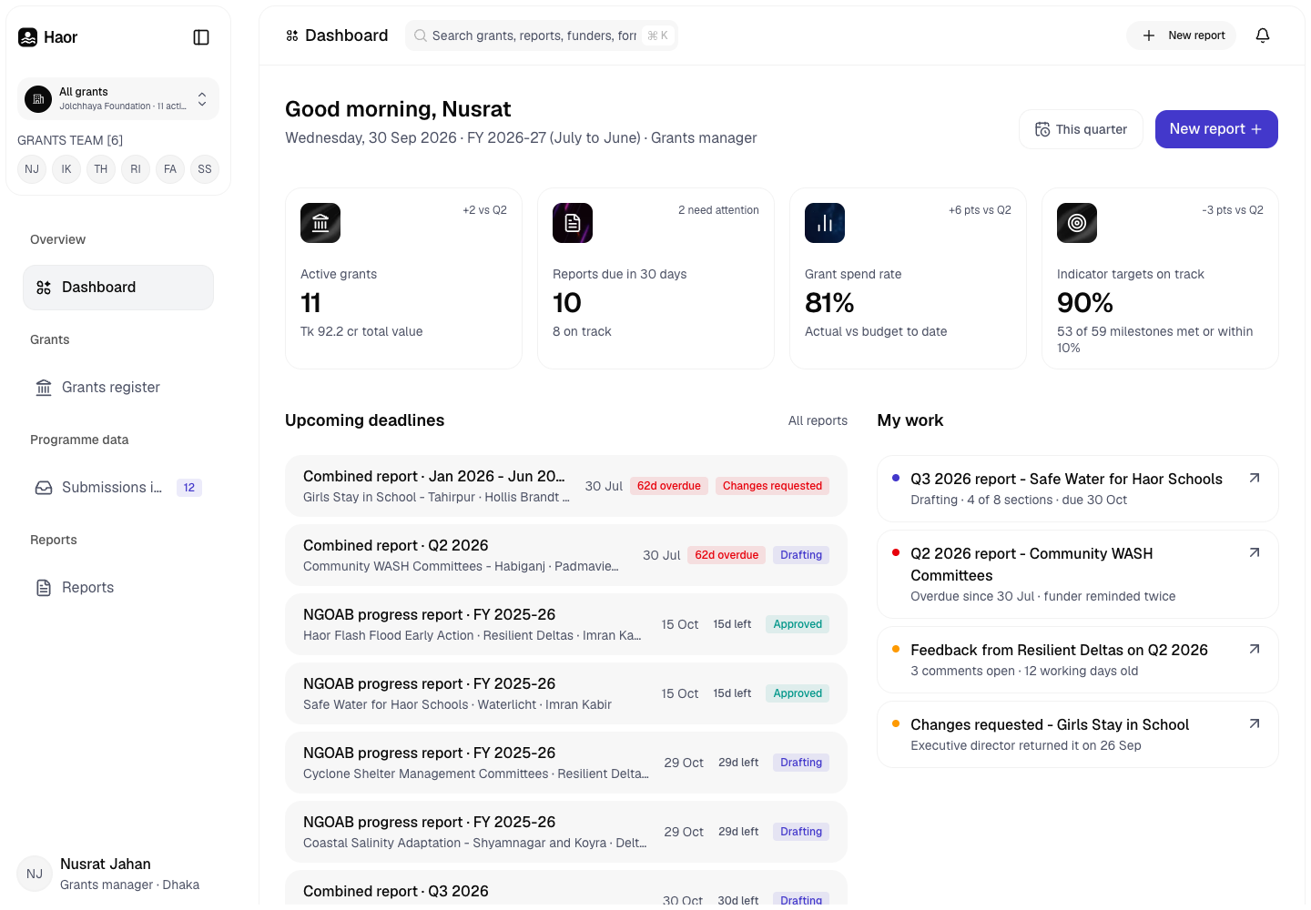Image resolution: width=1311 pixels, height=910 pixels.
Task: Open the This quarter period selector
Action: (x=1081, y=129)
